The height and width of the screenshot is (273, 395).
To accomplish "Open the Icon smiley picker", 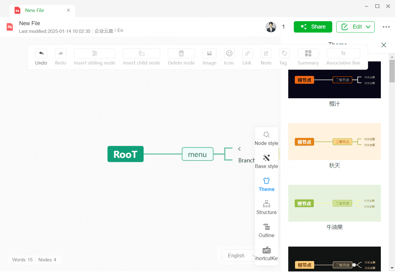I will tap(229, 53).
